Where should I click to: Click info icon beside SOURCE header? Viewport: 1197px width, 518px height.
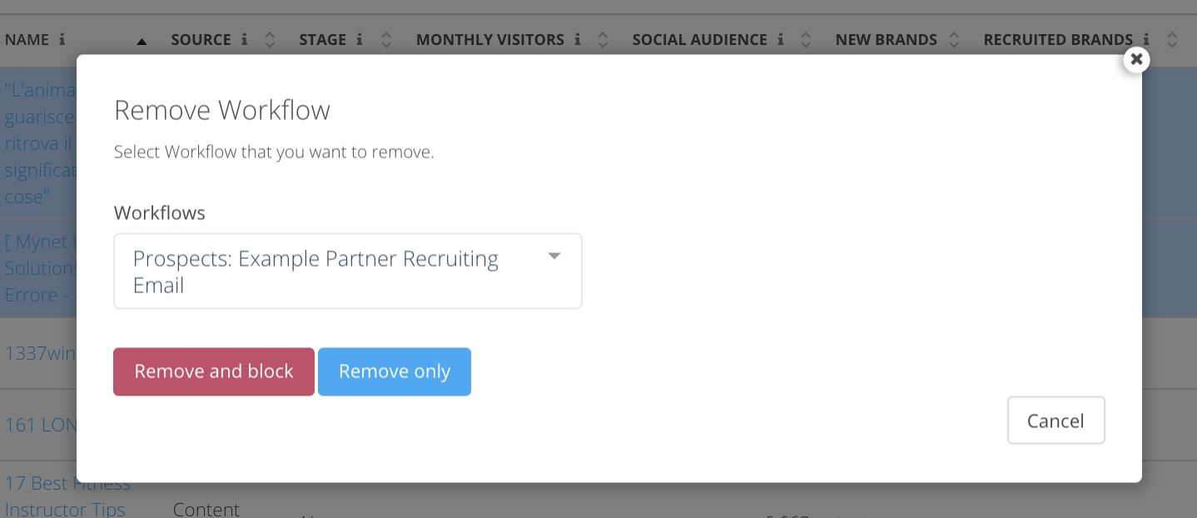pos(245,39)
